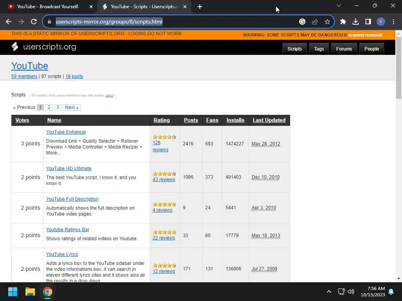Click the Chrome taskbar icon
The width and height of the screenshot is (402, 301).
[48, 292]
